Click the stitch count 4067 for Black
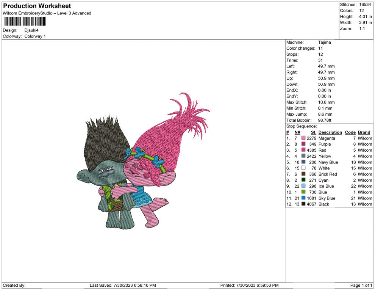375x289 pixels. pos(311,204)
